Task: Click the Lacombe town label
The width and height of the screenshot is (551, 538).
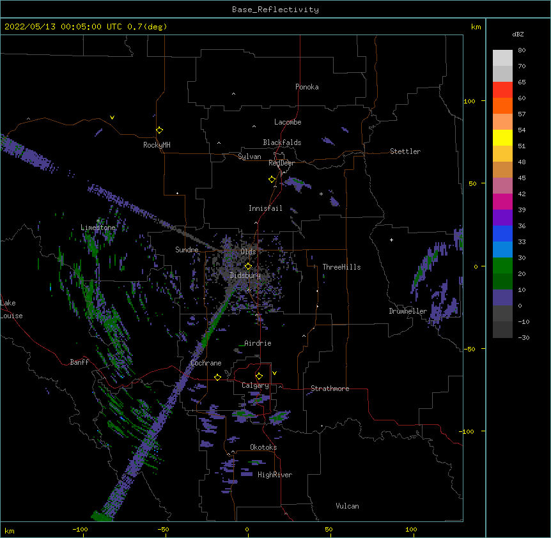Action: pos(288,122)
